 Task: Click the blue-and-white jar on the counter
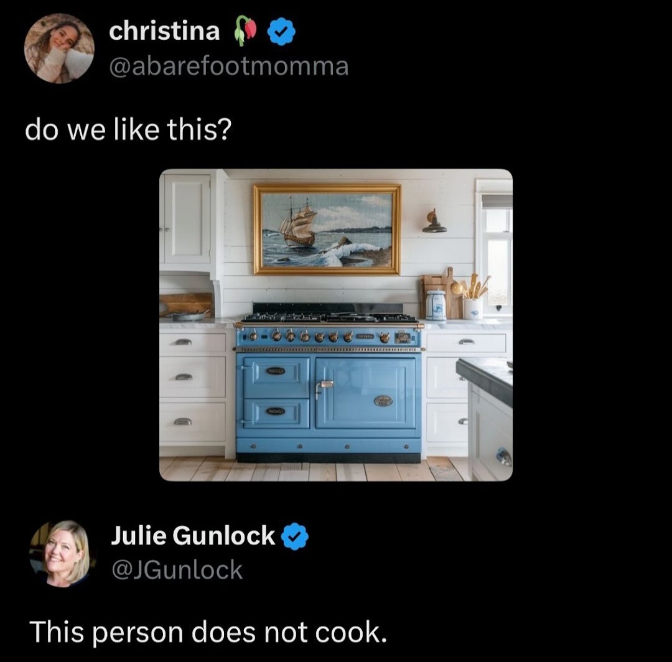coord(436,305)
